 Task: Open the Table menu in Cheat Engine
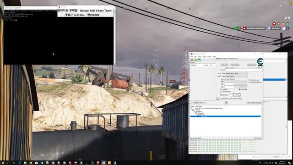[x=200, y=57]
